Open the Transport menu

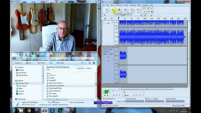(x=119, y=5)
